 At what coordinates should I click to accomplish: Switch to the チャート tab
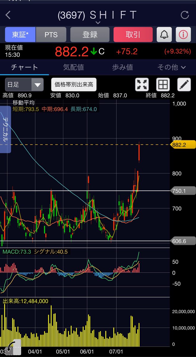(x=24, y=67)
